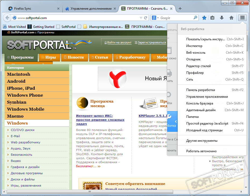Close the Firefox Sync tab
This screenshot has width=250, height=196.
tap(58, 9)
